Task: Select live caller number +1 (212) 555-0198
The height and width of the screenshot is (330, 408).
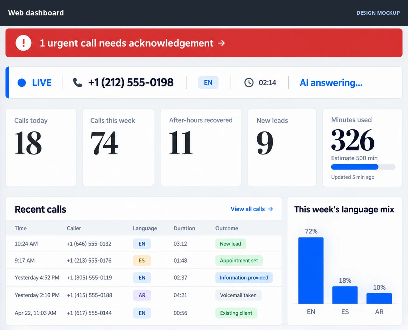Action: (131, 82)
